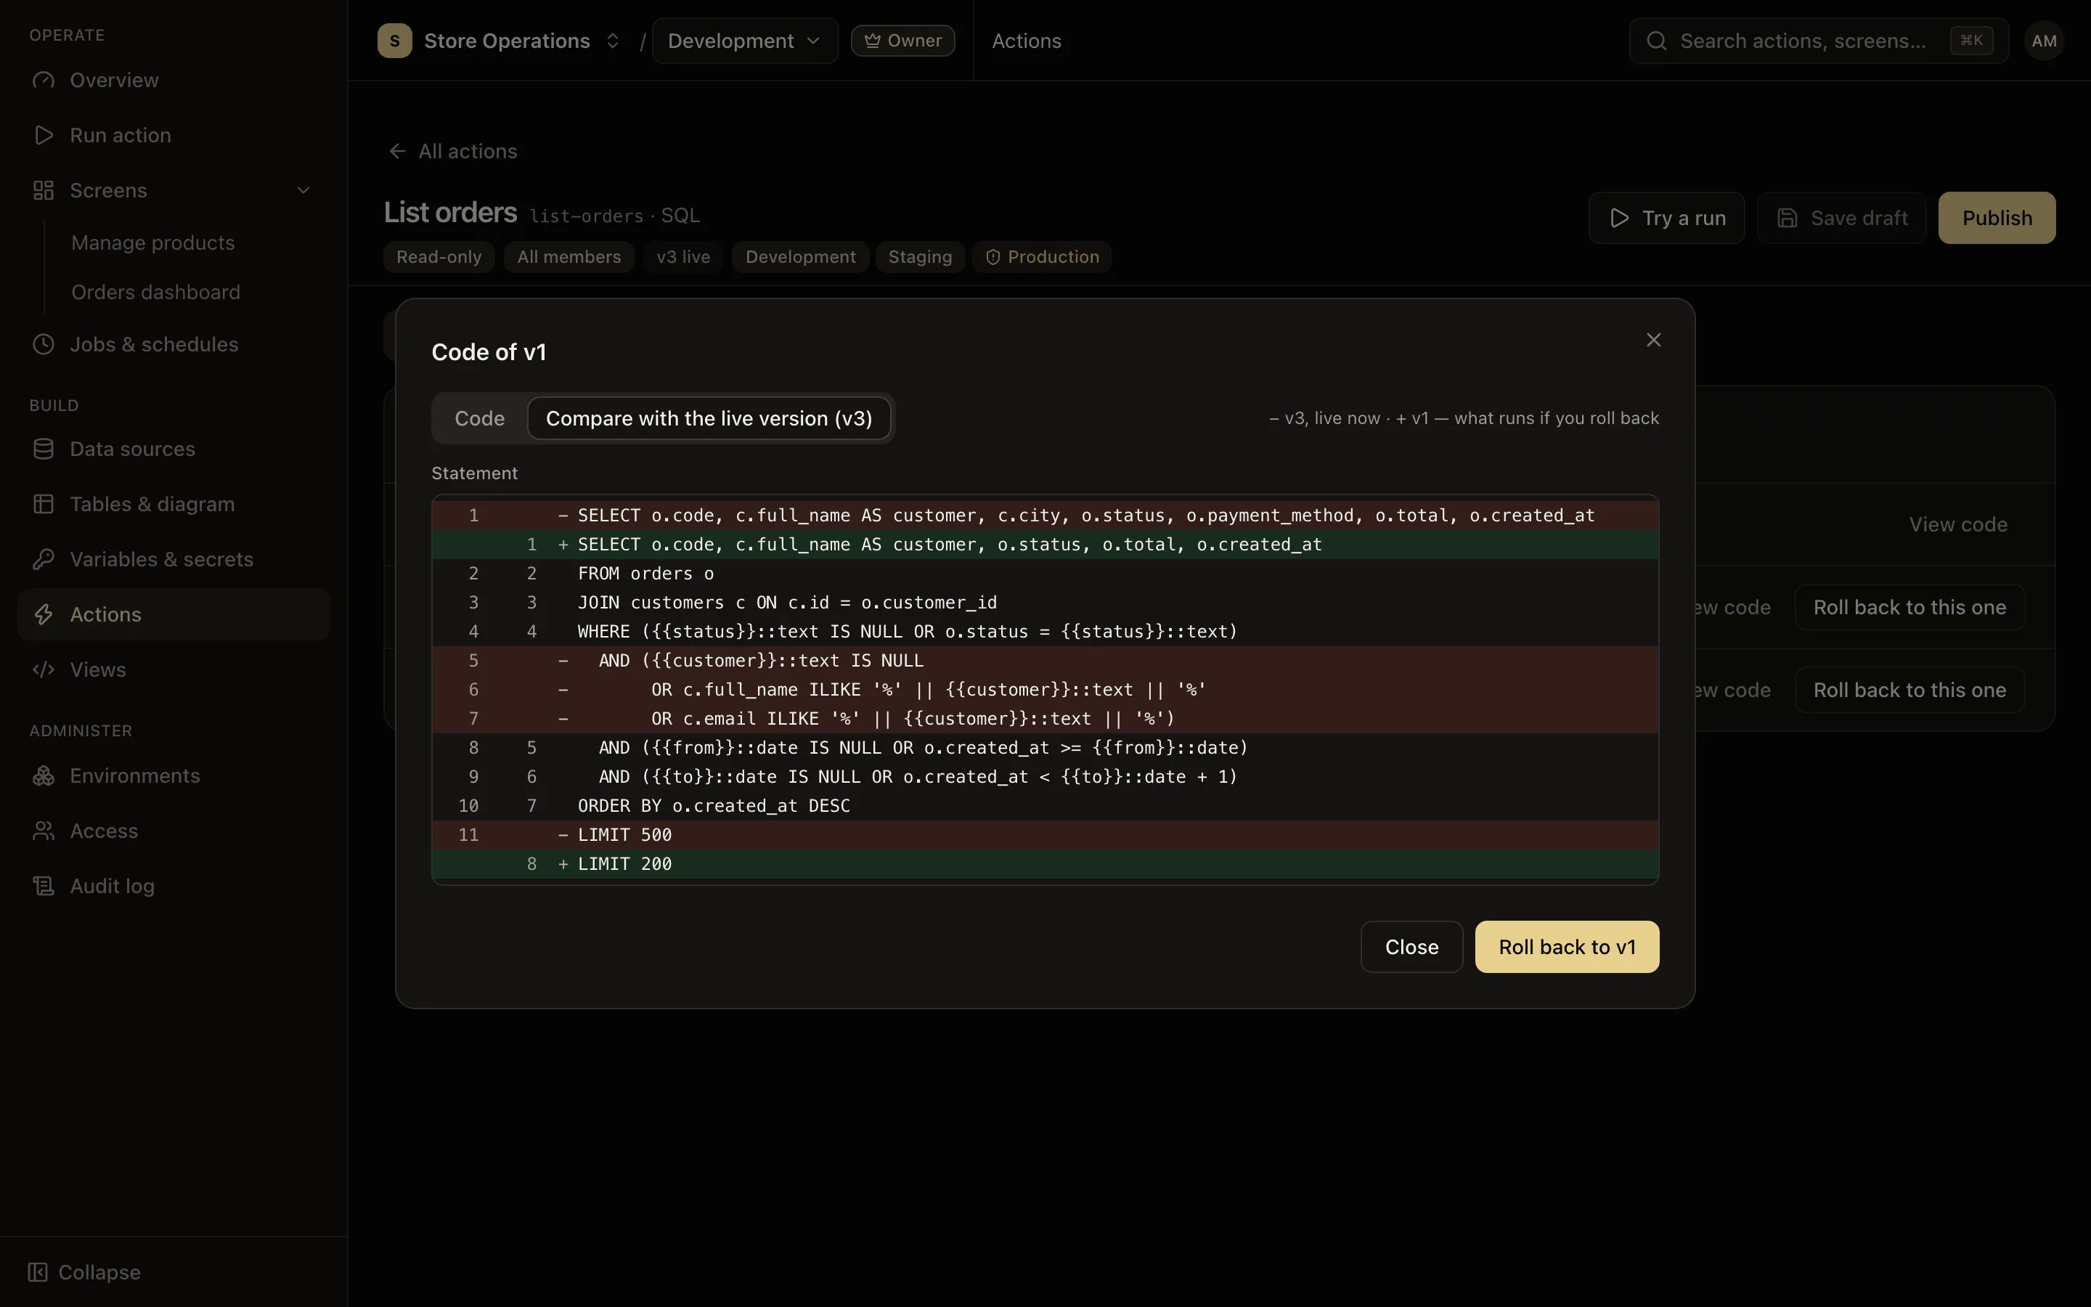Open the AM user avatar
The width and height of the screenshot is (2091, 1307).
pos(2044,41)
